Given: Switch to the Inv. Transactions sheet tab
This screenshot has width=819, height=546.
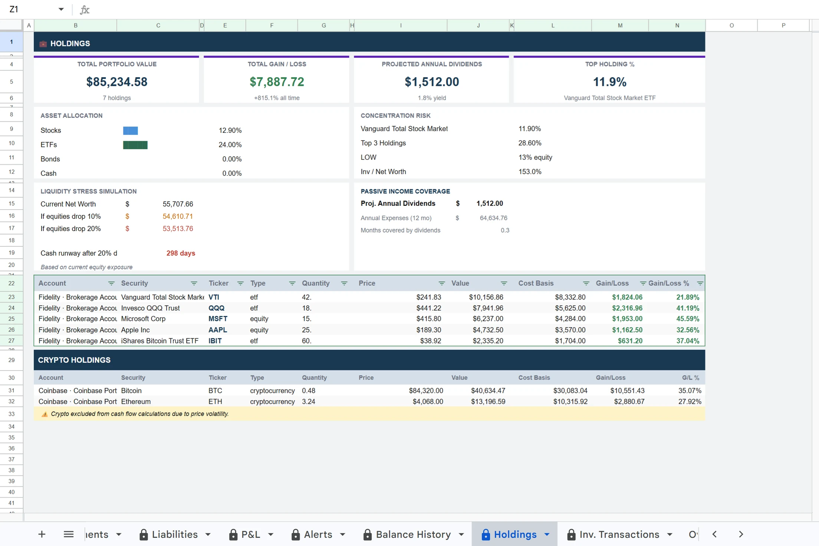Looking at the screenshot, I should click(619, 535).
